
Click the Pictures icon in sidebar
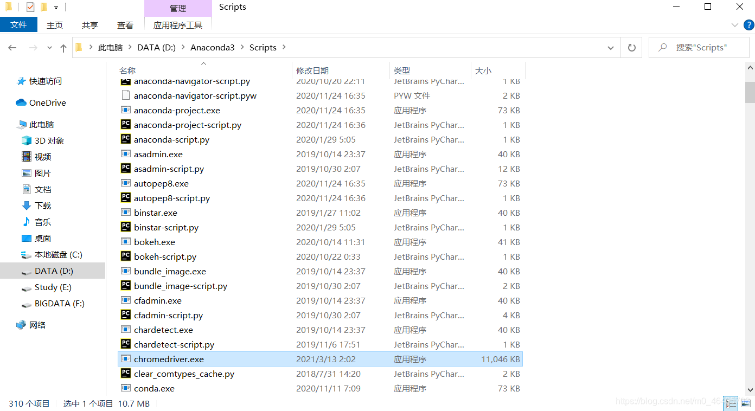coord(27,173)
